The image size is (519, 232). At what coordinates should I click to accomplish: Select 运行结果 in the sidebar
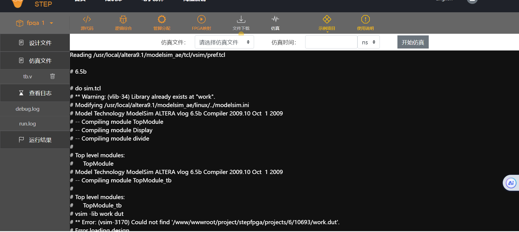coord(35,140)
